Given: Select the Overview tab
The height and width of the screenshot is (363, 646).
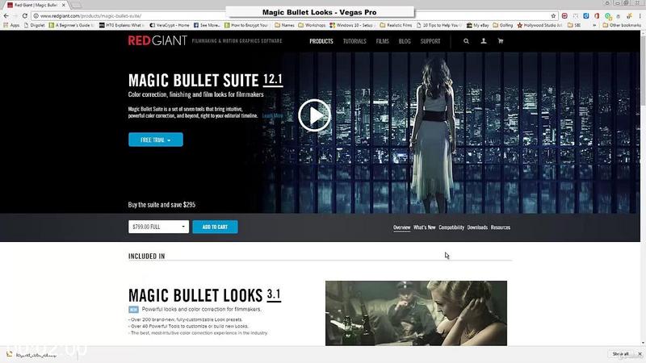Looking at the screenshot, I should click(x=401, y=227).
